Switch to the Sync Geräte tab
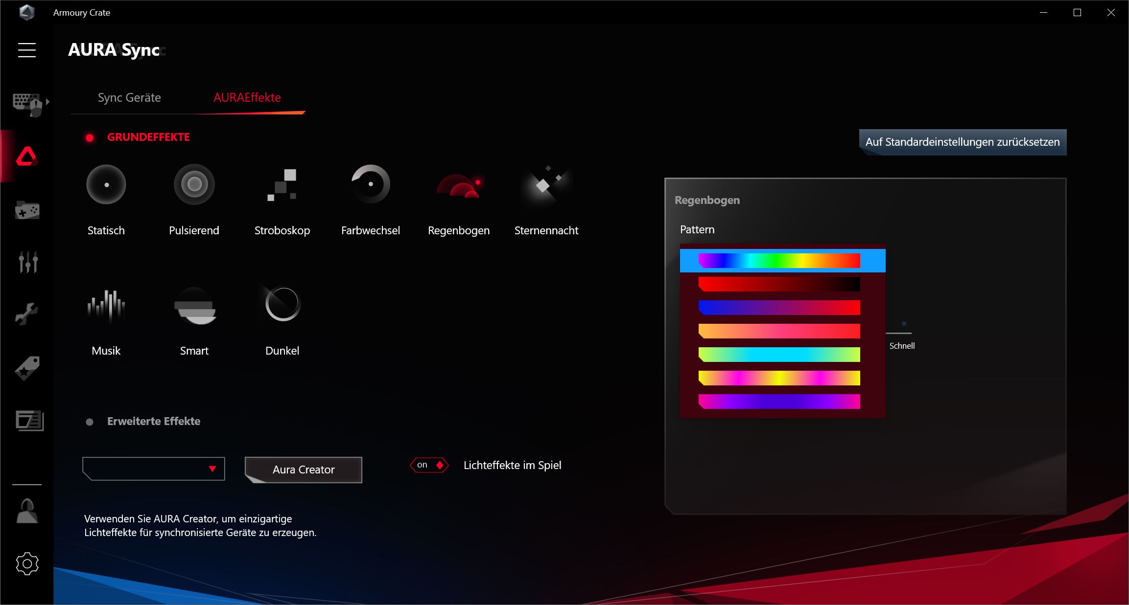Image resolution: width=1129 pixels, height=605 pixels. [x=129, y=98]
